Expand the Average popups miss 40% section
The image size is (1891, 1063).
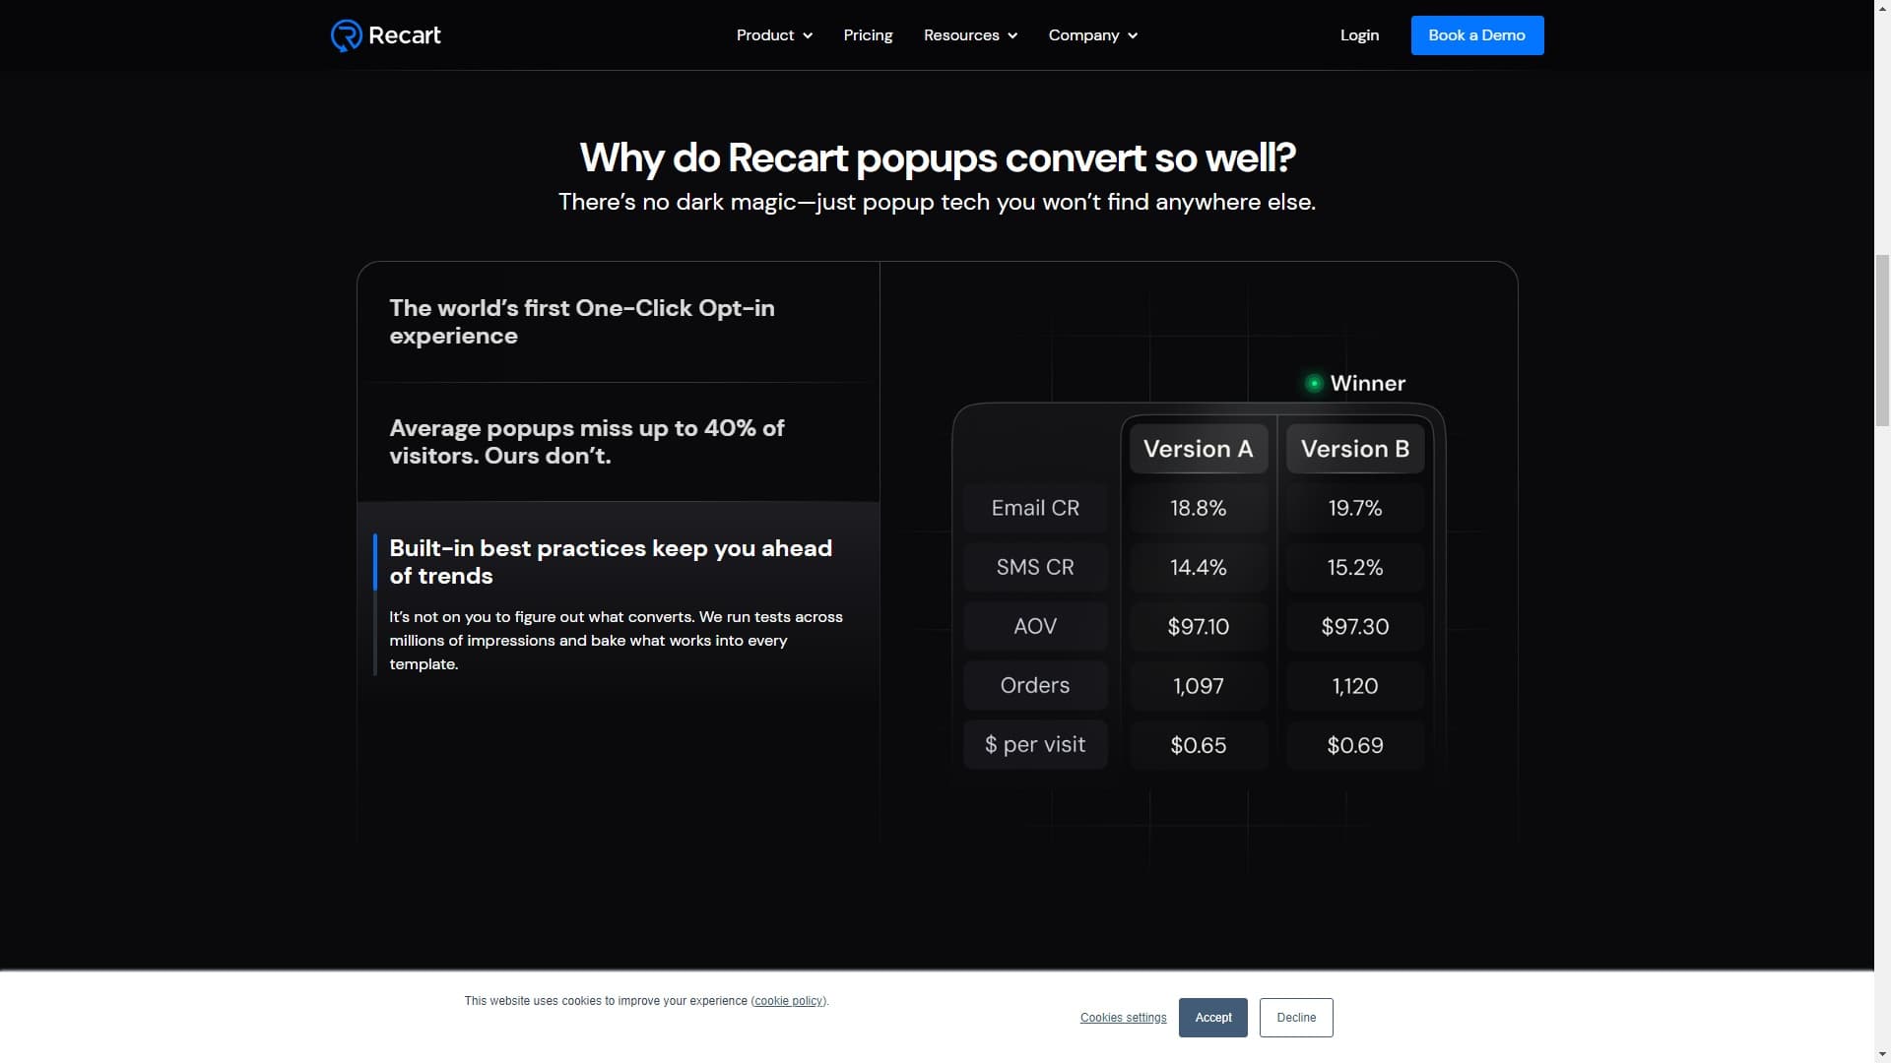[x=618, y=442]
